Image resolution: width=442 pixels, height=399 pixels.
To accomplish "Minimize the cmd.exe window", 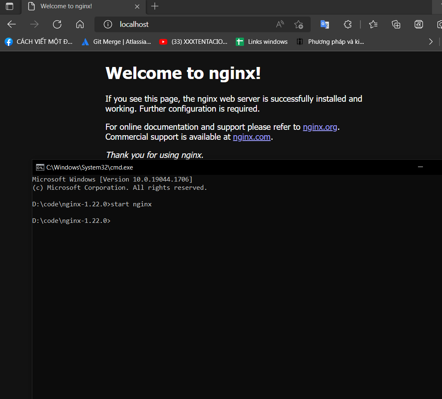I will [420, 167].
